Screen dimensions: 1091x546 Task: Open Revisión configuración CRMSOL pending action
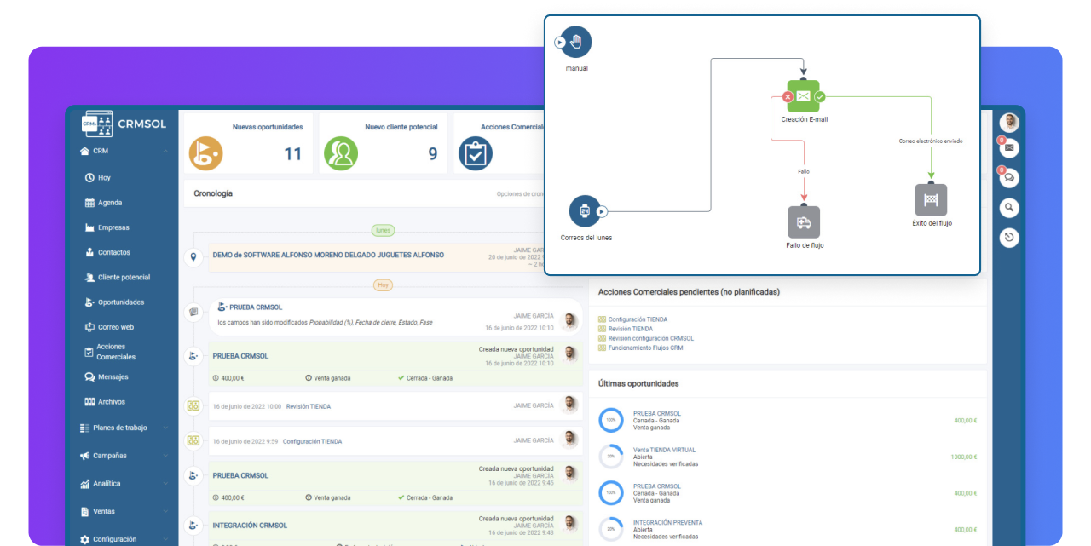[x=650, y=338]
